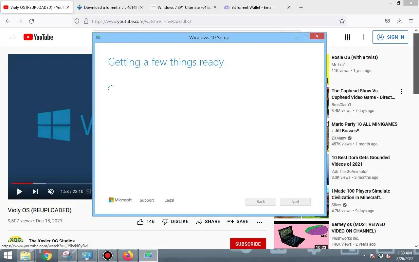Click the URL address bar
Image resolution: width=419 pixels, height=262 pixels.
[x=209, y=21]
